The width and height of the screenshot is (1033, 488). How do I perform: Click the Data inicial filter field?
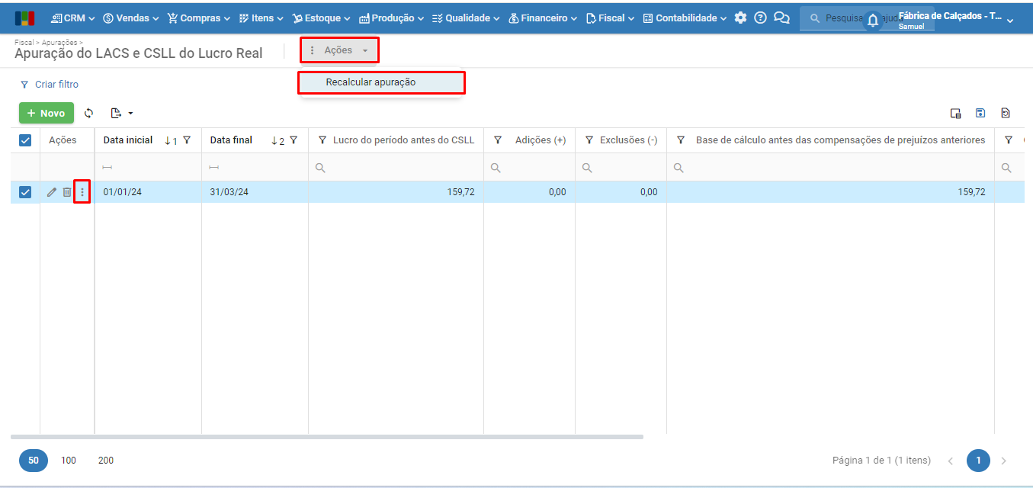click(148, 168)
